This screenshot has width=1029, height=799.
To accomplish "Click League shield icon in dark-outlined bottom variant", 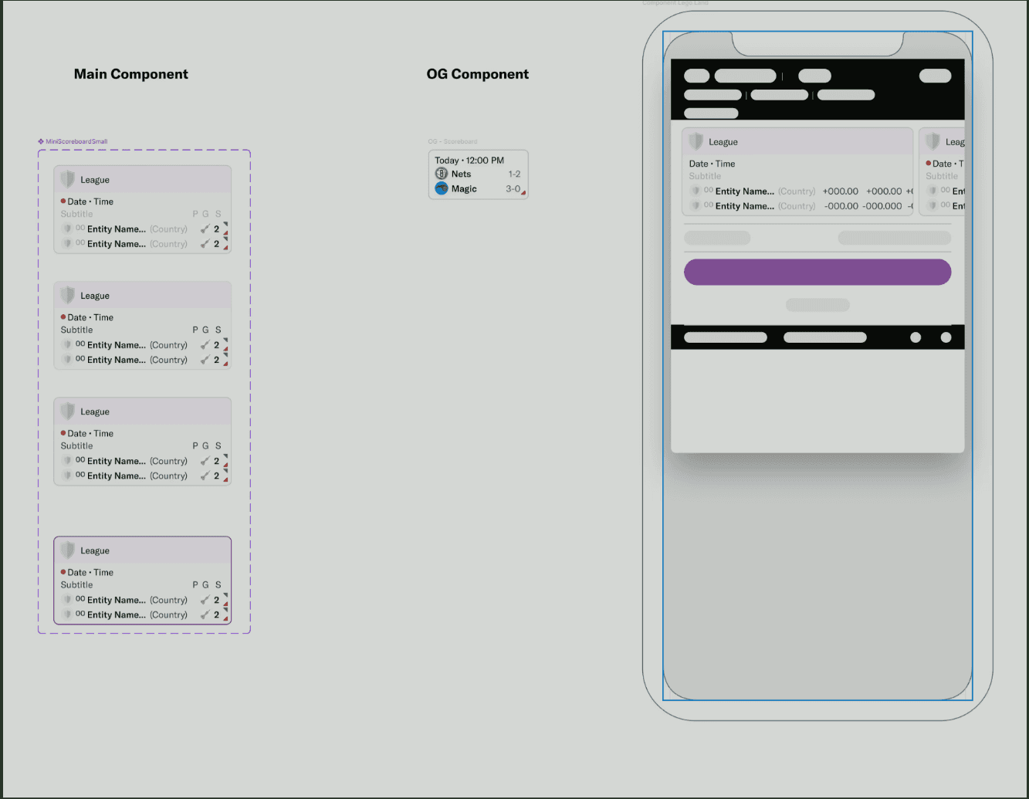I will (68, 550).
